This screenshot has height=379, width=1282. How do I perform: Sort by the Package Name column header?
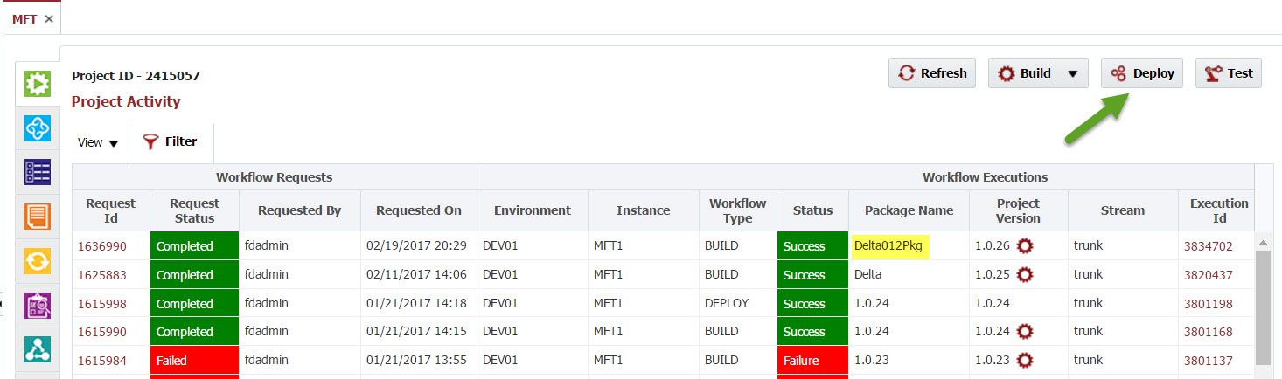pyautogui.click(x=909, y=210)
